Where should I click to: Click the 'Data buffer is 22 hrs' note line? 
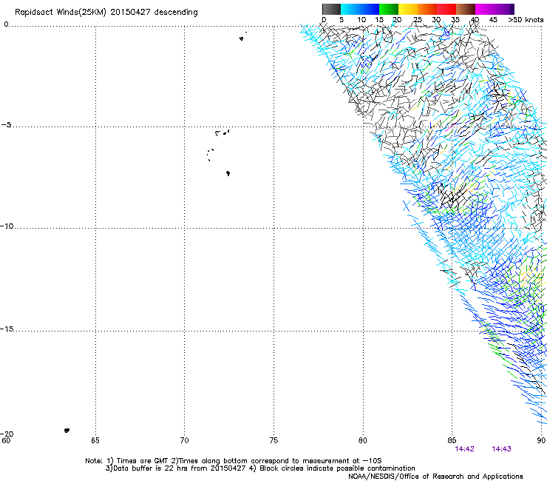click(x=260, y=468)
